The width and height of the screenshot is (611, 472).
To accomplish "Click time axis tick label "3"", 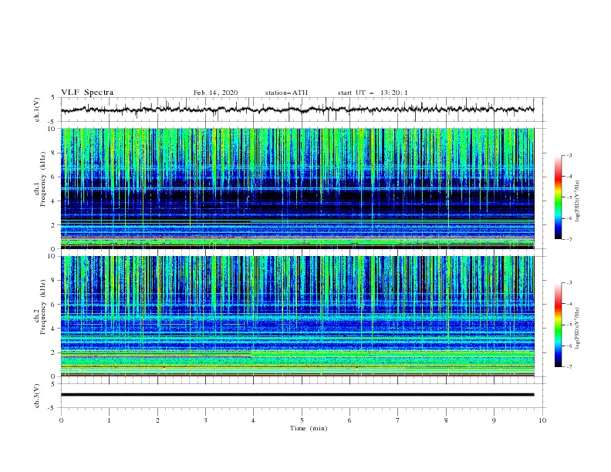I will coord(205,420).
